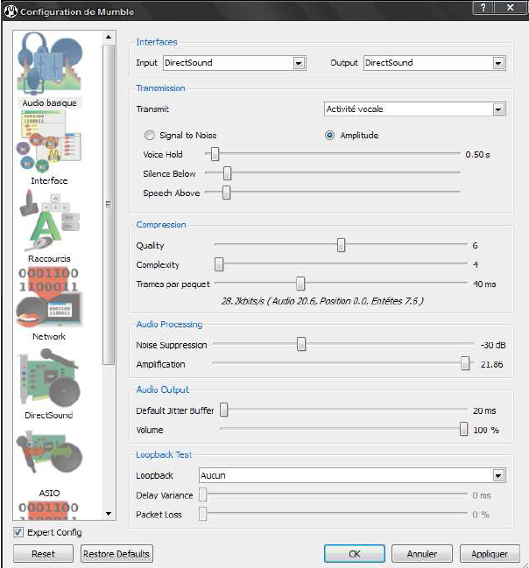Click the bitrate summary text 28.2kbits/s
Screen dimensions: 529x568
322,301
